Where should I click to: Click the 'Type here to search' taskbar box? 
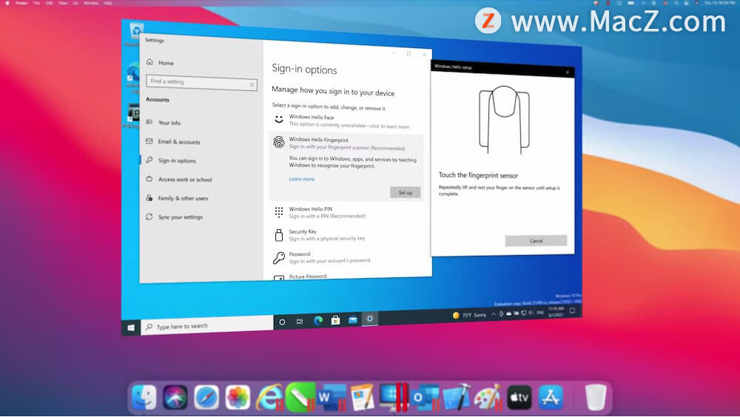tap(207, 325)
